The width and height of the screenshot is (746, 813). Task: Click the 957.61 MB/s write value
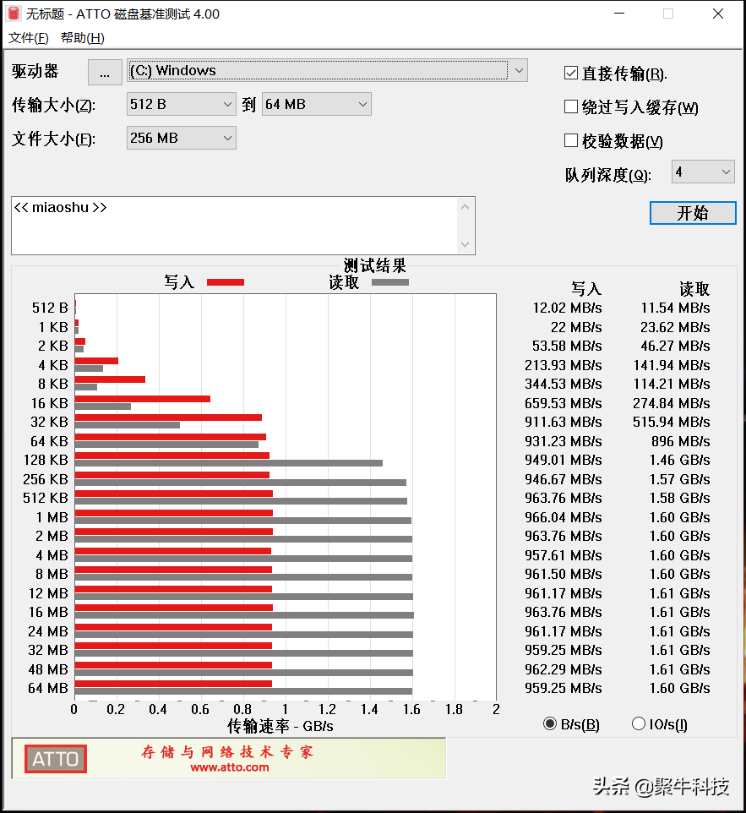tap(563, 555)
